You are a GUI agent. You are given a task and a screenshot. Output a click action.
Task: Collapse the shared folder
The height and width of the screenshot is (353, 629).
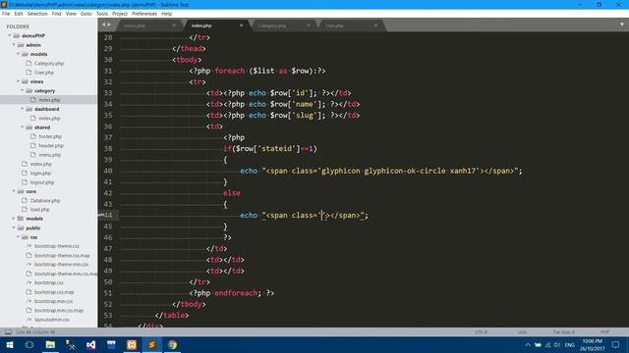pyautogui.click(x=23, y=126)
